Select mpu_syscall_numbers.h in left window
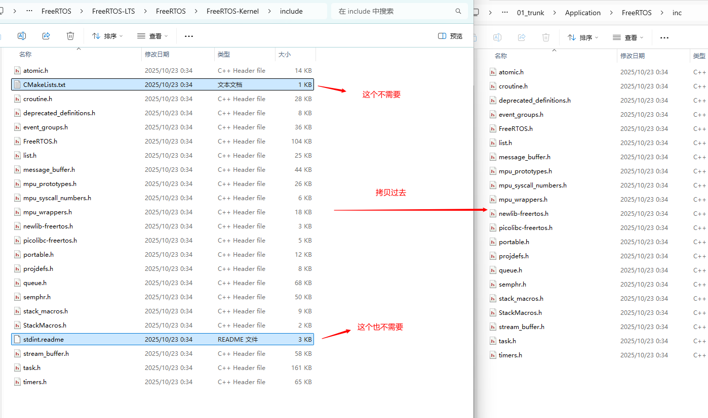The width and height of the screenshot is (708, 418). pos(163,198)
